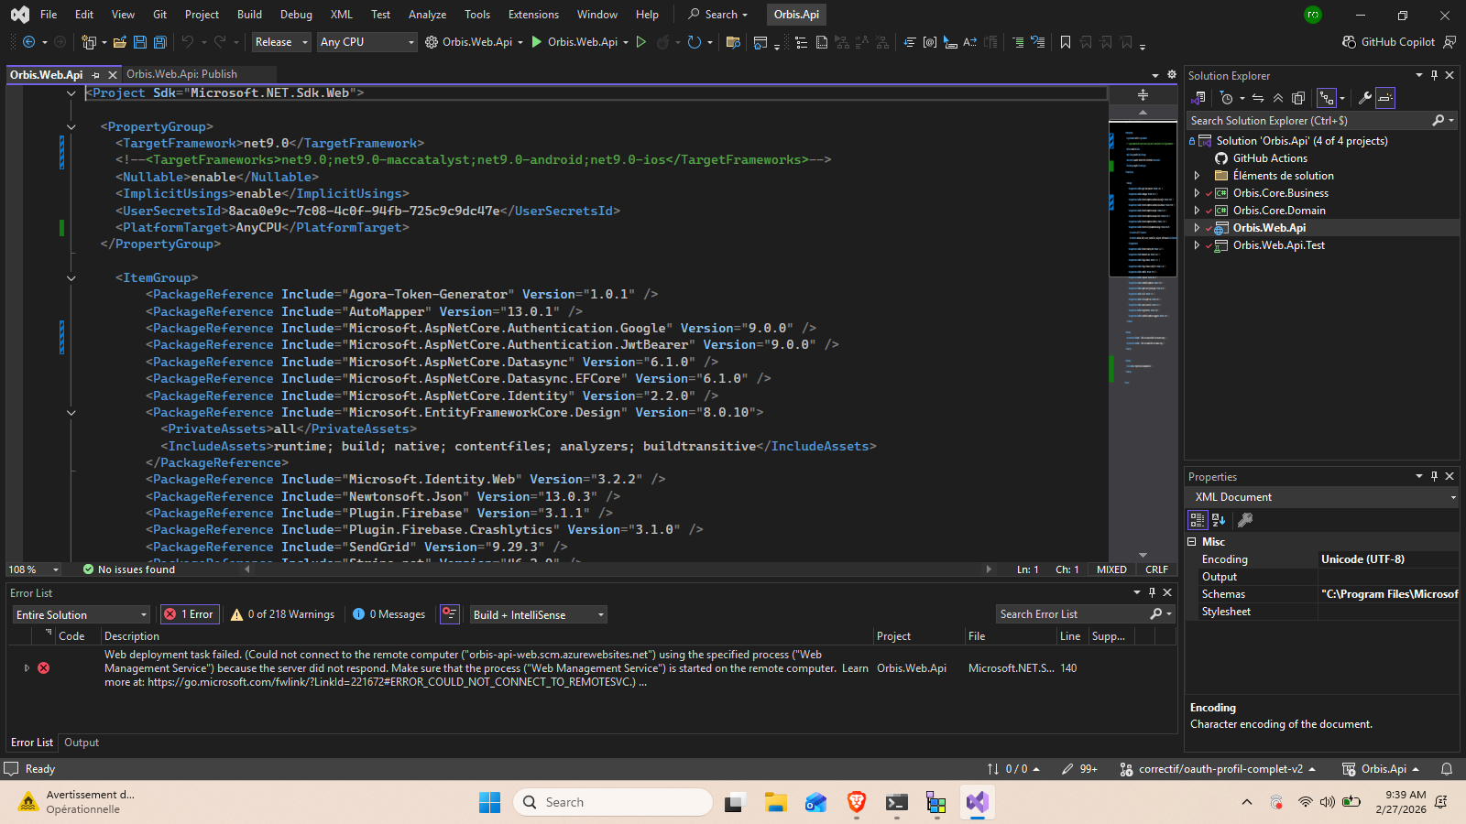Screen dimensions: 1466x824
Task: Open the Debug menu
Action: point(296,14)
